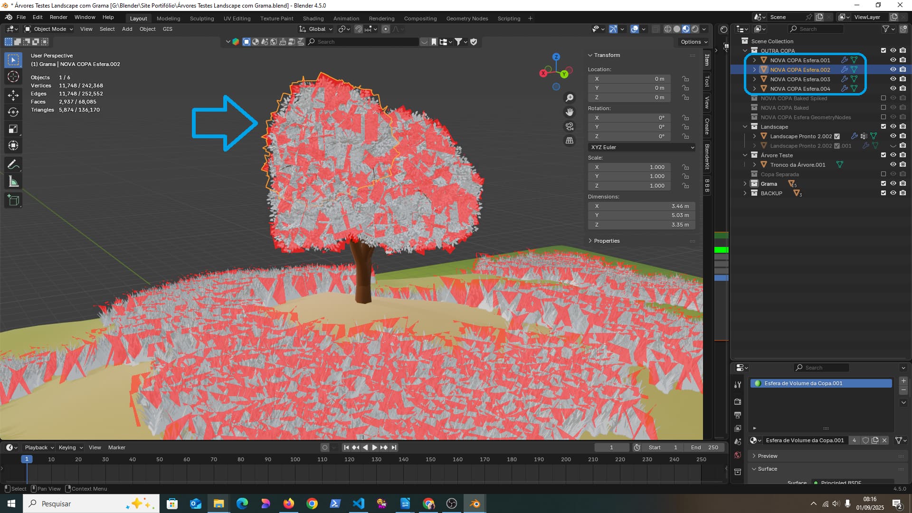The image size is (912, 513).
Task: Exclude Grama collection via checkbox
Action: pos(883,184)
